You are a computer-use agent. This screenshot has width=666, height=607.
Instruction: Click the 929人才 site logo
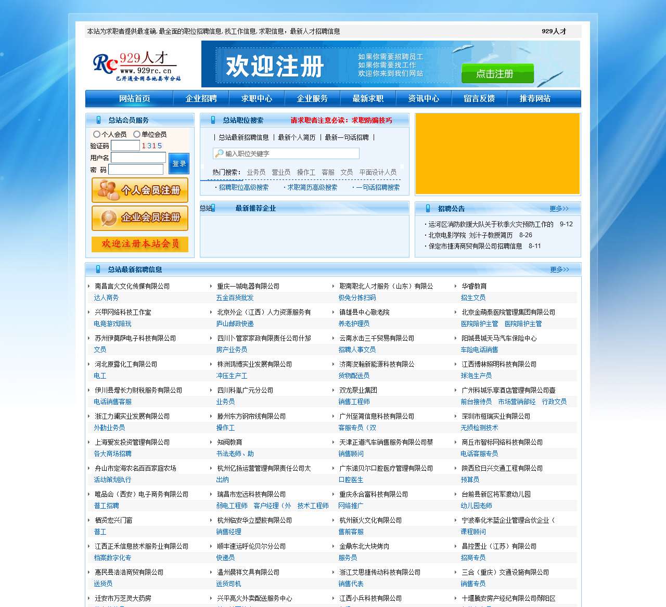(x=137, y=66)
